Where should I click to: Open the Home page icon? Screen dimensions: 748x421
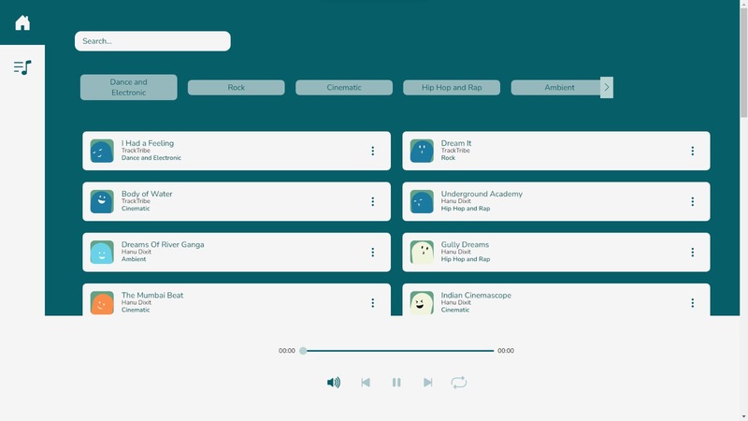[x=22, y=22]
